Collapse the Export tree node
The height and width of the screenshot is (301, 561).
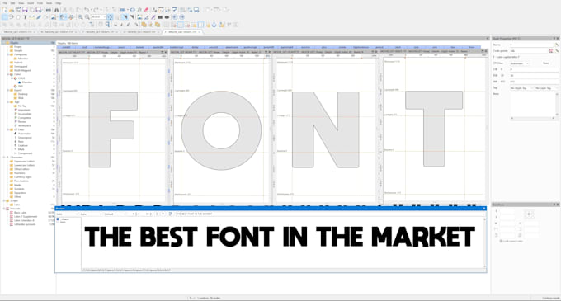pos(8,90)
